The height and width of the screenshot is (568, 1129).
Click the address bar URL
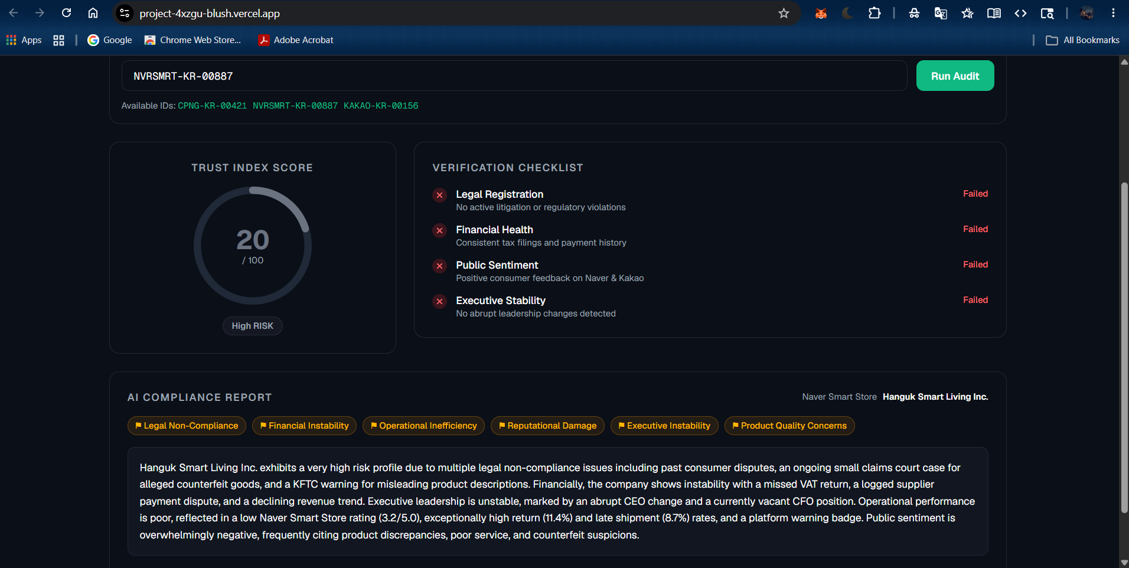[210, 13]
